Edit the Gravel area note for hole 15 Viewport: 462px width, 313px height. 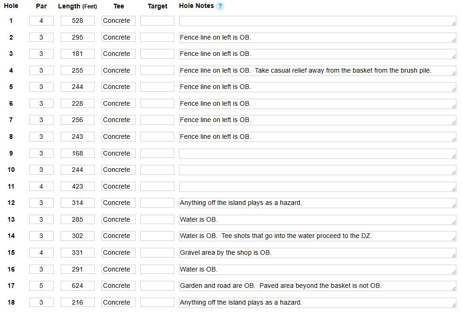[x=317, y=252]
